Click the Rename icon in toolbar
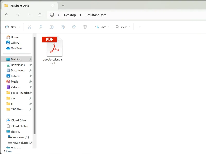The height and width of the screenshot is (154, 206). 63,27
